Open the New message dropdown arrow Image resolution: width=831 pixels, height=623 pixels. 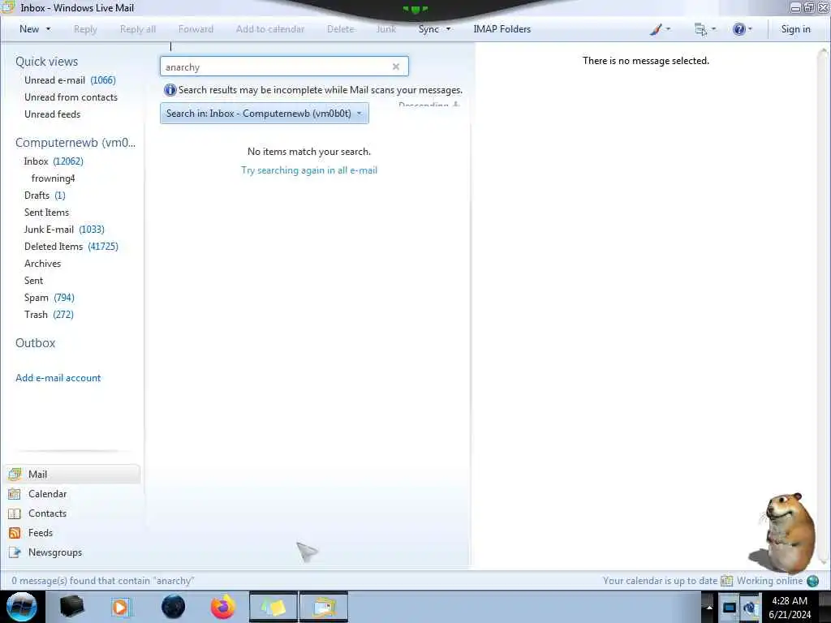coord(48,29)
